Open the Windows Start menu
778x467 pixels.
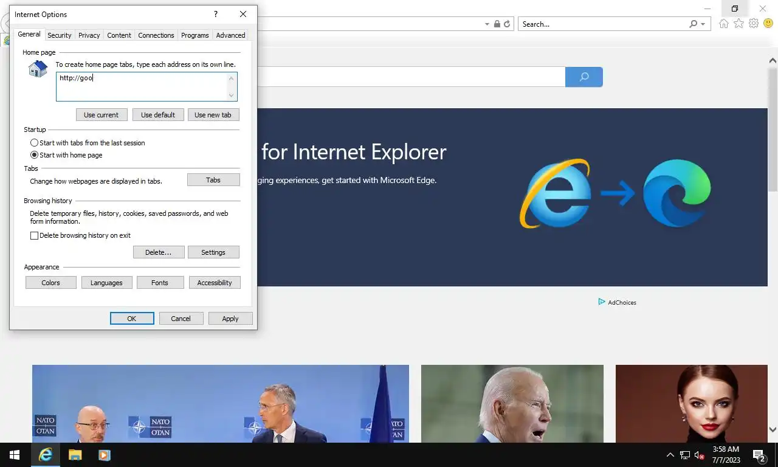(x=15, y=455)
